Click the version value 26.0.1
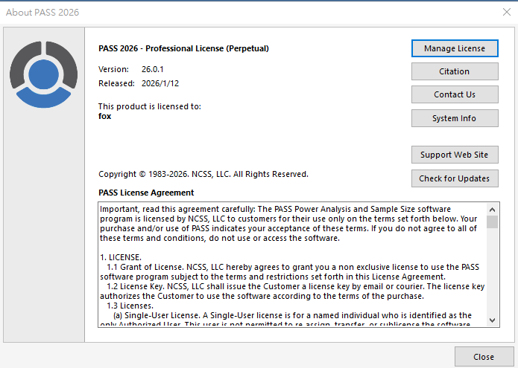Viewport: 518px width, 368px height. coord(153,69)
